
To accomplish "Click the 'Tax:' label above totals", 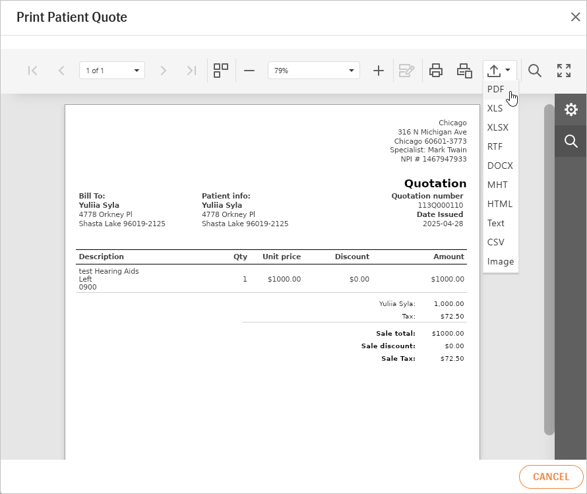I will pyautogui.click(x=408, y=316).
